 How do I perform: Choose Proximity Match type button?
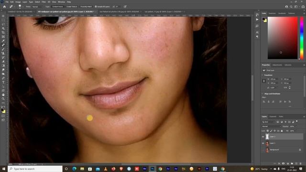(86, 7)
